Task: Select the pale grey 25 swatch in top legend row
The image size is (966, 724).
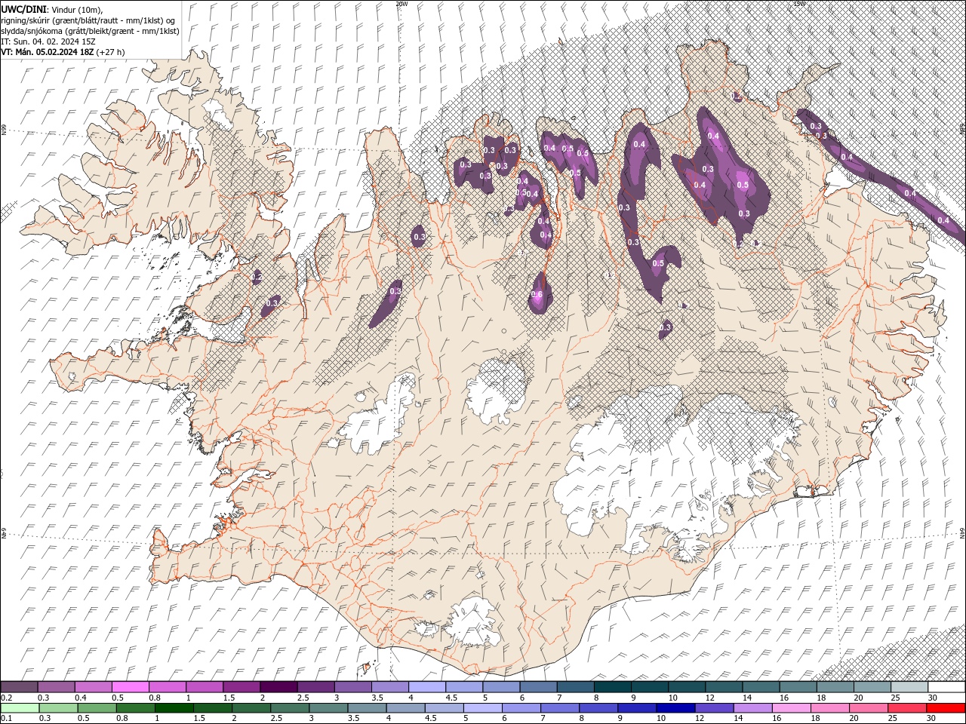Action: click(909, 687)
